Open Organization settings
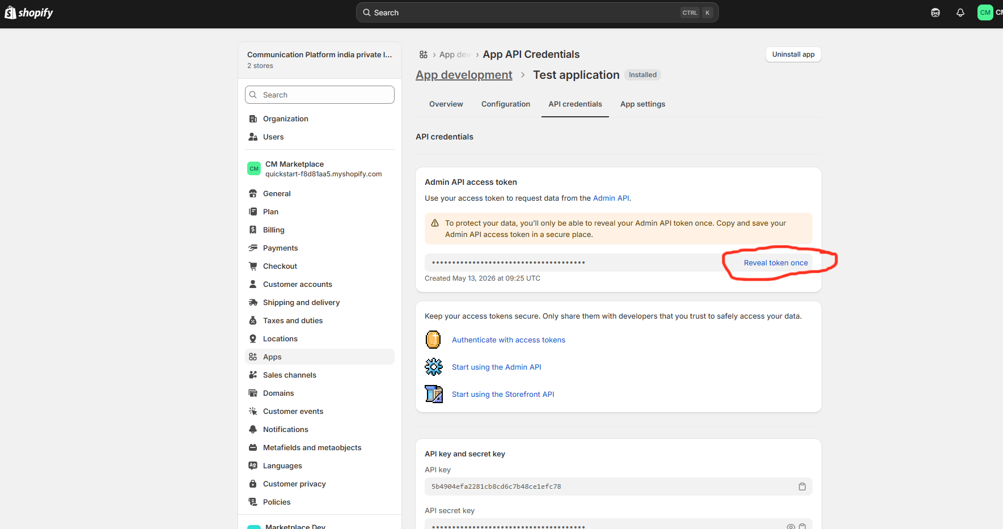 coord(320,119)
